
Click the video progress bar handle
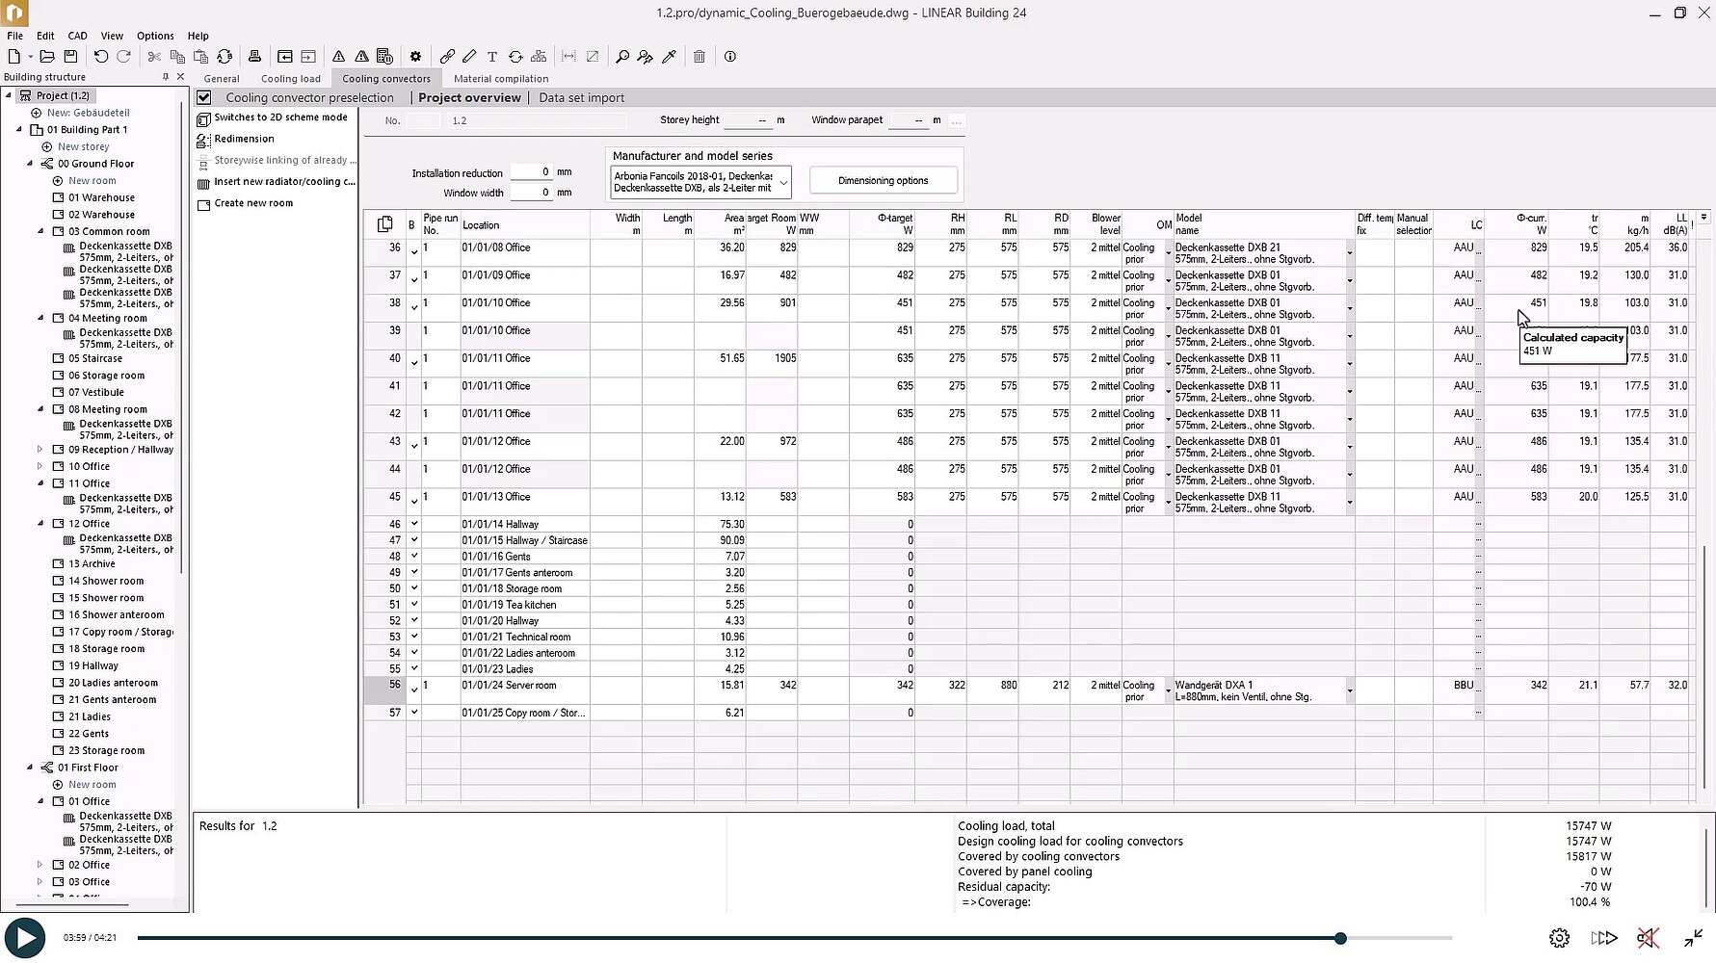pyautogui.click(x=1340, y=938)
